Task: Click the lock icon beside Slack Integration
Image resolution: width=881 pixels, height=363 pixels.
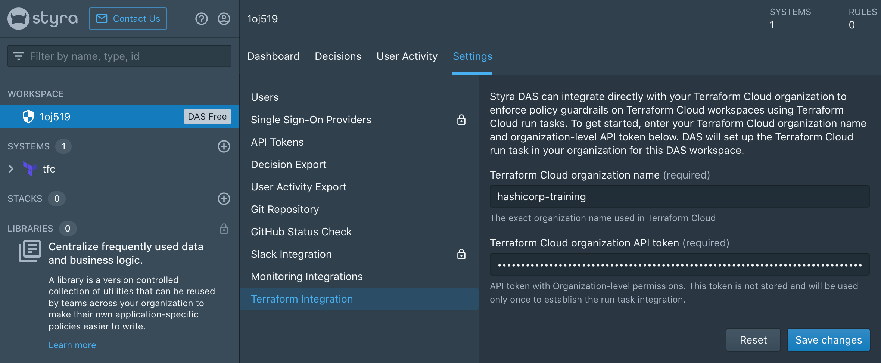Action: click(x=461, y=254)
